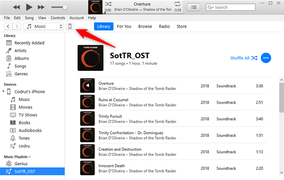This screenshot has height=180, width=284.
Task: Collapse the Codrut's iPhone device tree
Action: tap(4, 92)
